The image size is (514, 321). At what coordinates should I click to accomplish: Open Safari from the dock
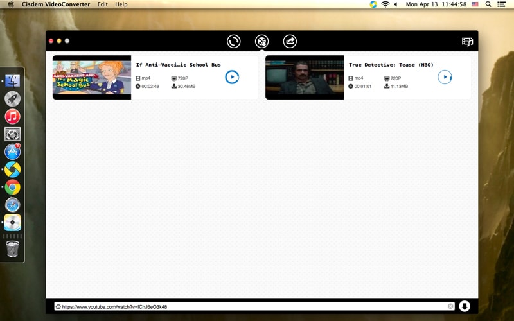pyautogui.click(x=12, y=205)
